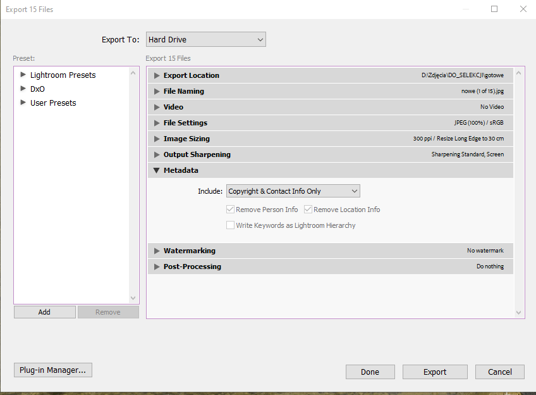Image resolution: width=536 pixels, height=395 pixels.
Task: Expand the Output Sharpening section
Action: 157,154
